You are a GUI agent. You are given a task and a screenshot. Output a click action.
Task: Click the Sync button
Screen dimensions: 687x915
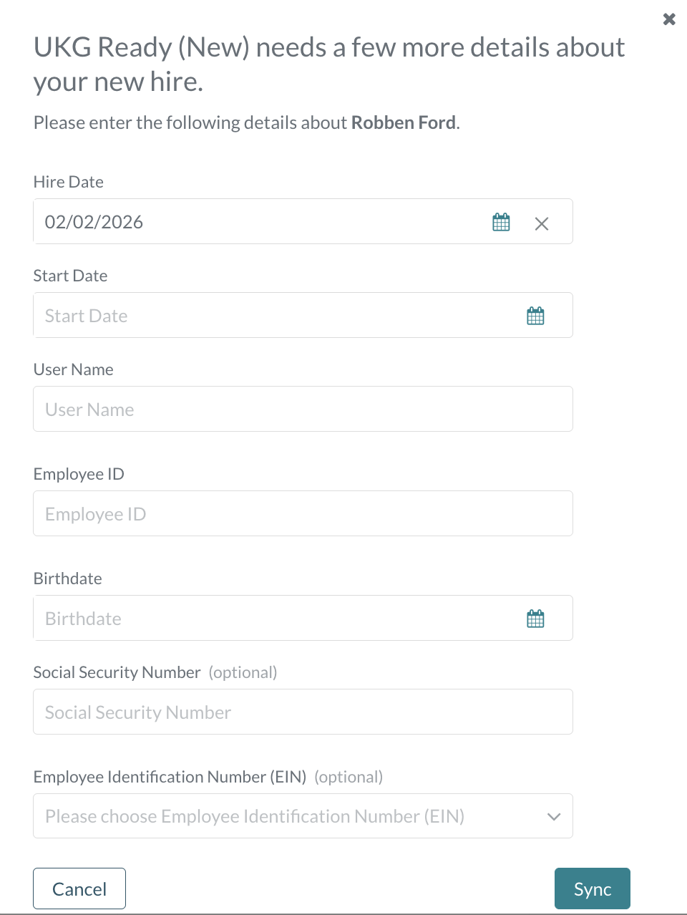[593, 889]
